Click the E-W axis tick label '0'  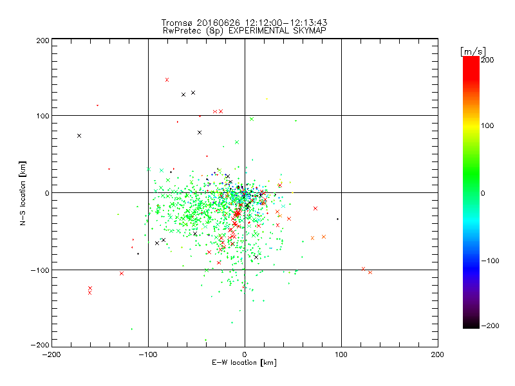point(245,354)
